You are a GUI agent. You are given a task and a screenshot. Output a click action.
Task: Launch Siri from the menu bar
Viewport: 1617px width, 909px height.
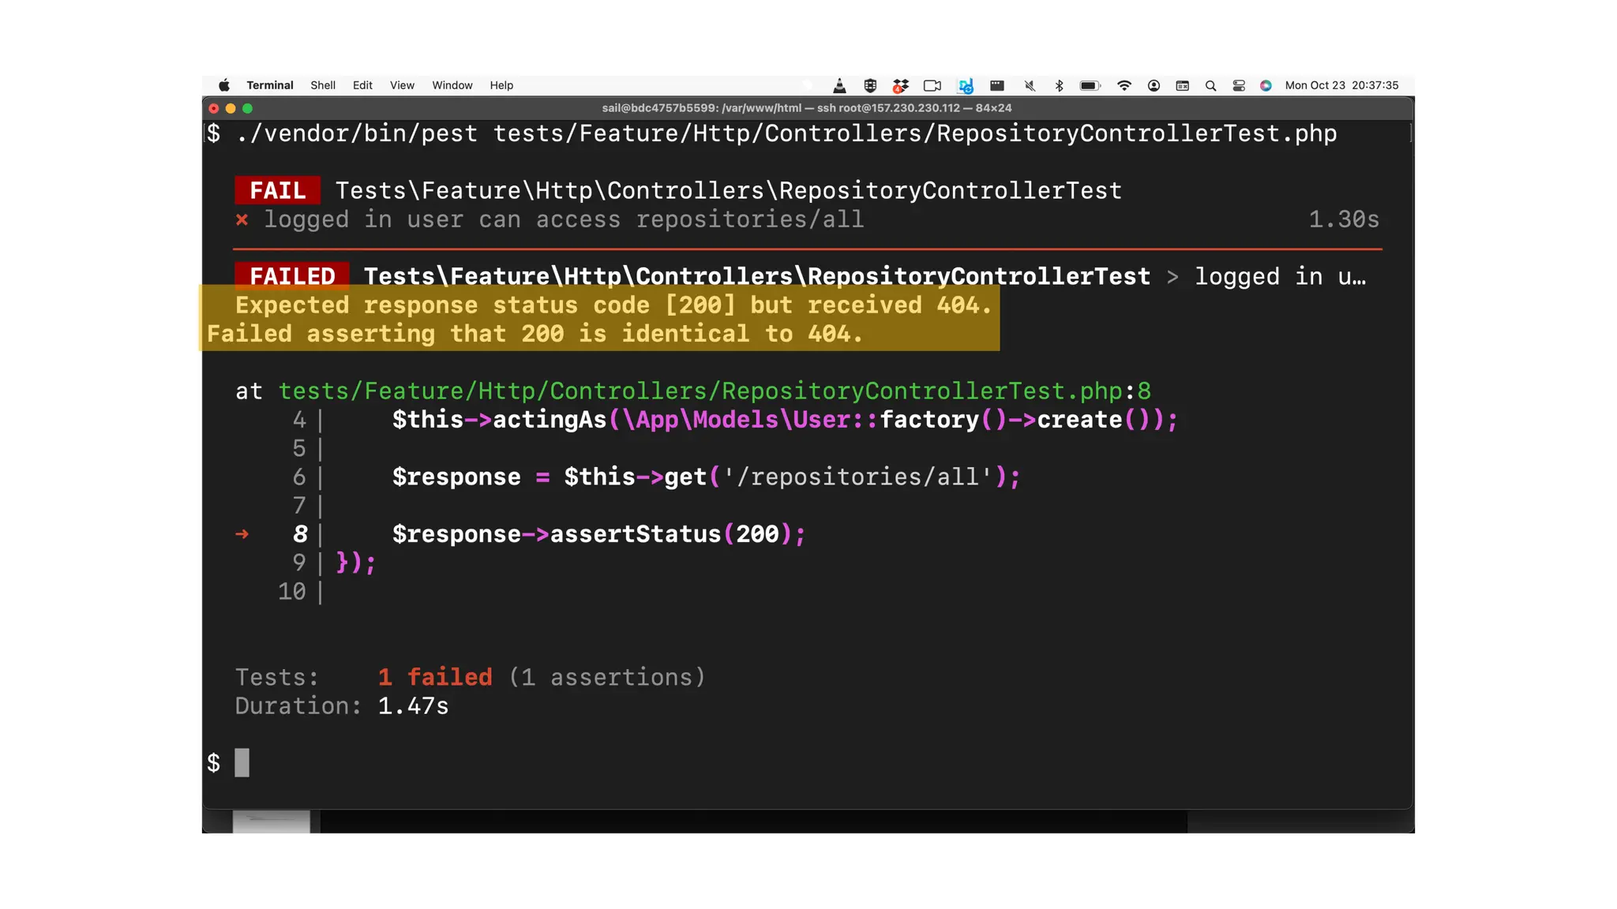[1266, 85]
